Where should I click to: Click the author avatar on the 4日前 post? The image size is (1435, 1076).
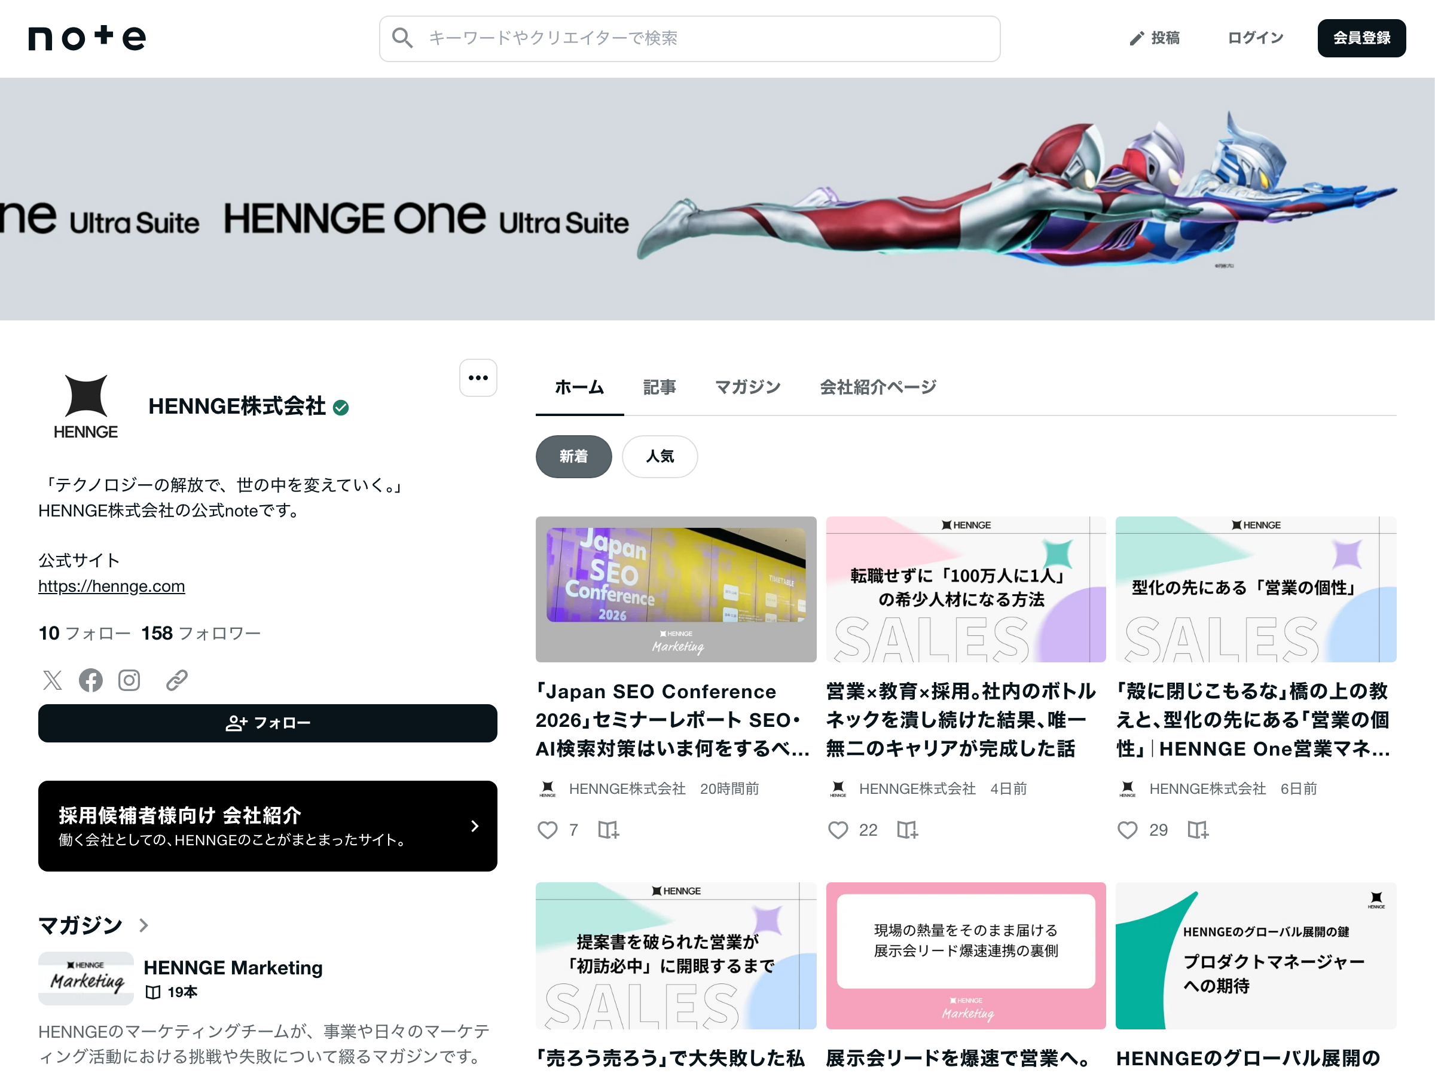838,788
